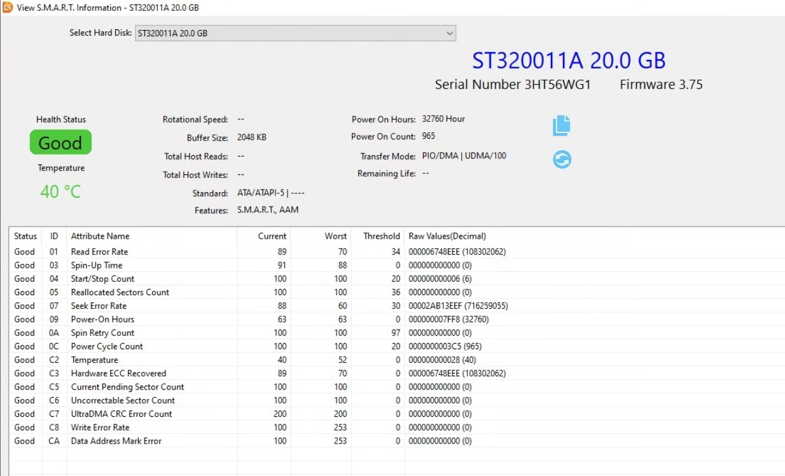The width and height of the screenshot is (785, 476).
Task: Sort by the Status column header
Action: click(25, 236)
